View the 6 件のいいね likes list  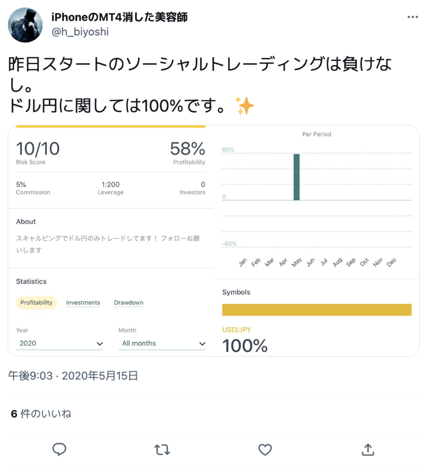pyautogui.click(x=41, y=414)
